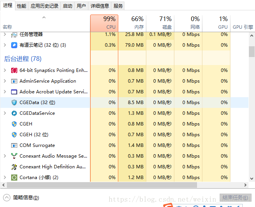255x207 pixels.
Task: Select the Cortana (小娜) (2) process name
Action: (39, 178)
